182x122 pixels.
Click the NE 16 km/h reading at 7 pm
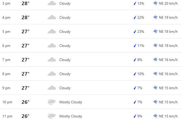pos(168,60)
